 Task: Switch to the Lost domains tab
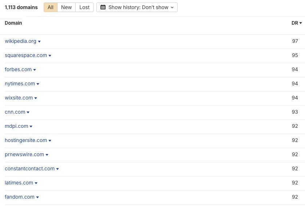(x=84, y=7)
